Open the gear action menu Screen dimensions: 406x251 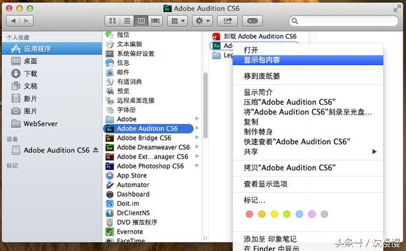[x=202, y=21]
